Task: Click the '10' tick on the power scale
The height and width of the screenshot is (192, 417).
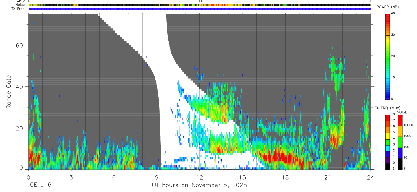Action: 393,77
